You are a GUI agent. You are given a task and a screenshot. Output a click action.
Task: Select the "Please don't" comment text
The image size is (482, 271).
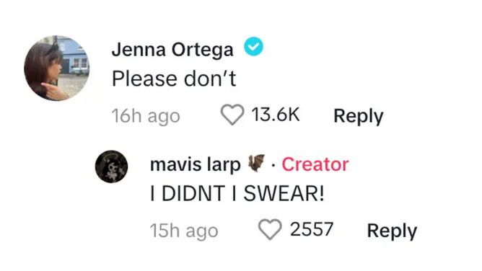point(174,79)
